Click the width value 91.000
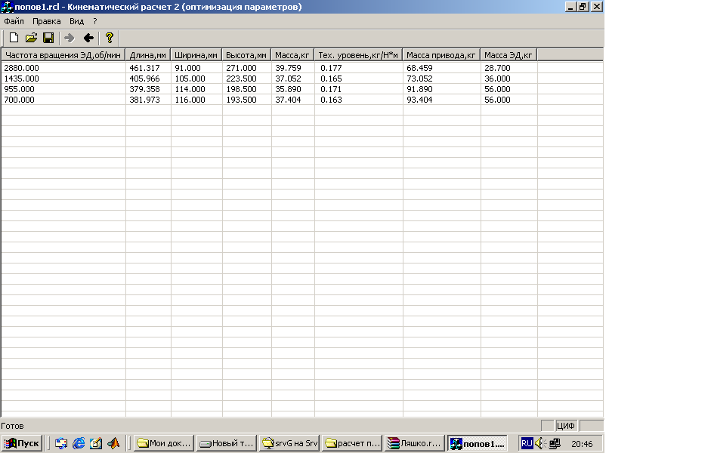The height and width of the screenshot is (453, 711). pyautogui.click(x=187, y=68)
